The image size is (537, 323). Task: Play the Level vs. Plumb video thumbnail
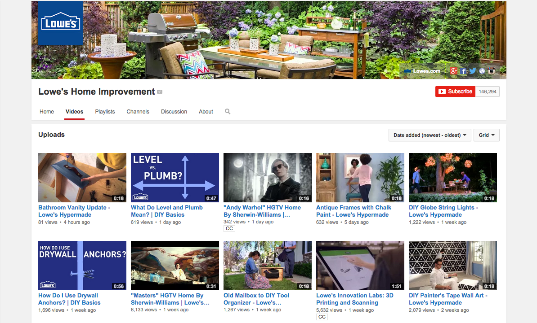point(175,178)
